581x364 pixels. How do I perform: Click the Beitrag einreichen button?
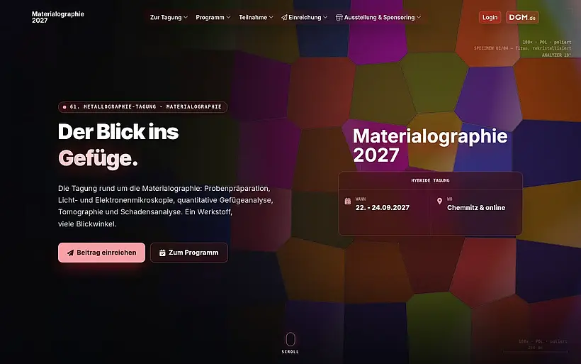[101, 253]
